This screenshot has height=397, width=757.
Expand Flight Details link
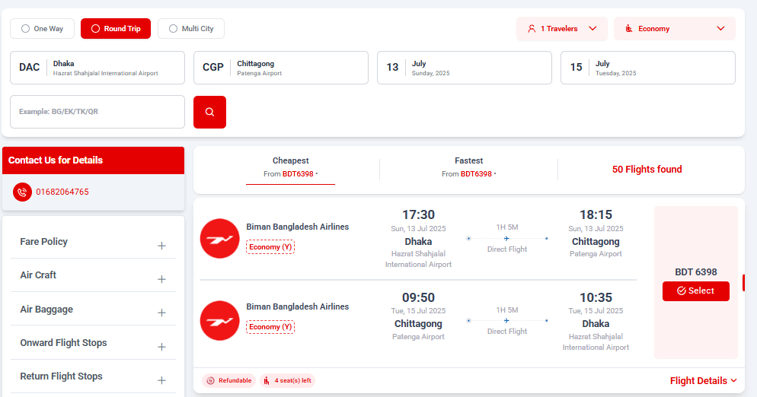[x=704, y=380]
